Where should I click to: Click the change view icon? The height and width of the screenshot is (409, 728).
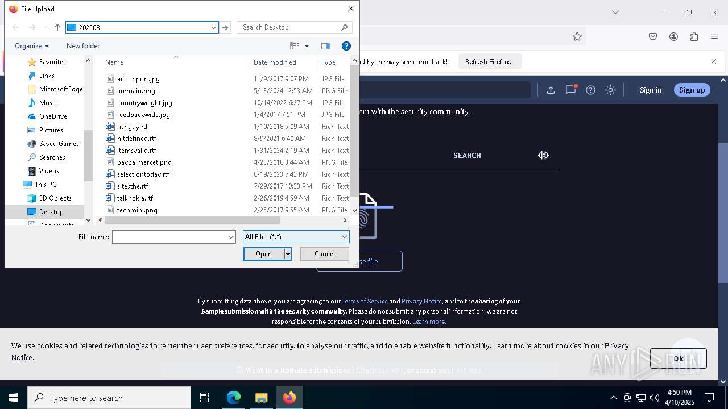pyautogui.click(x=295, y=46)
